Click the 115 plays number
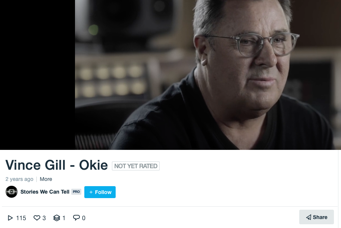This screenshot has width=341, height=228. click(21, 218)
